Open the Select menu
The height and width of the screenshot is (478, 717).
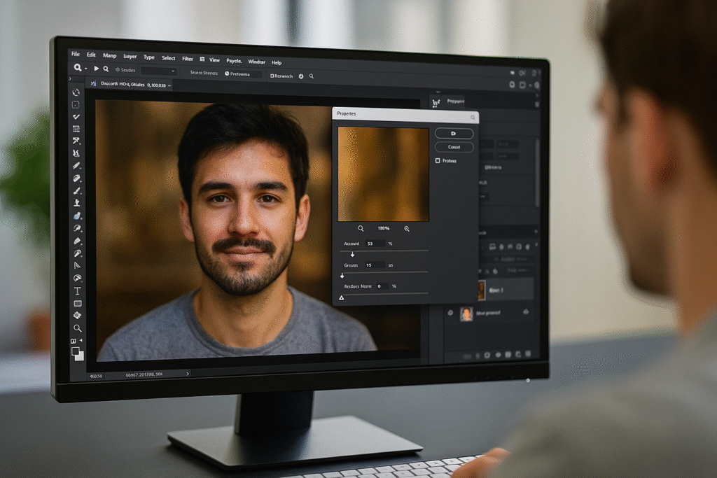pyautogui.click(x=169, y=58)
